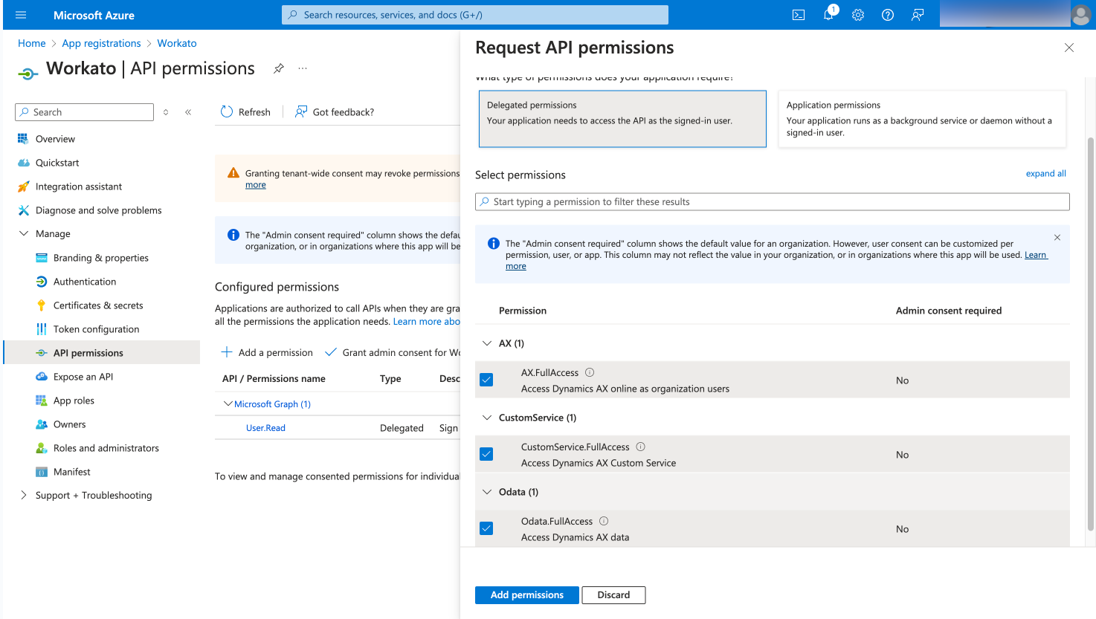
Task: Open the portal hamburger menu
Action: tap(21, 15)
